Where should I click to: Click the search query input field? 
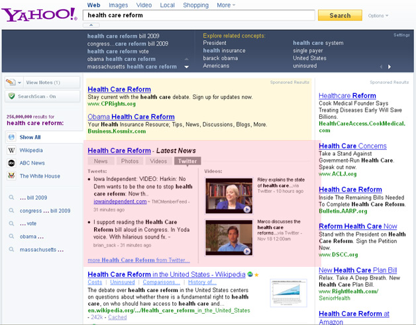[x=199, y=15]
